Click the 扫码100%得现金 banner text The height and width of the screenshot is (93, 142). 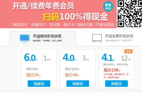pyautogui.click(x=75, y=17)
